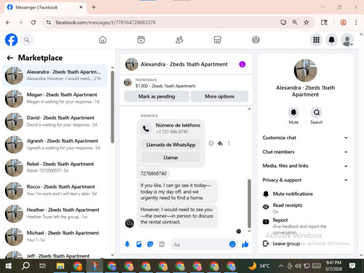364x273 pixels.
Task: Open the emoji picker in message box
Action: pos(232,244)
